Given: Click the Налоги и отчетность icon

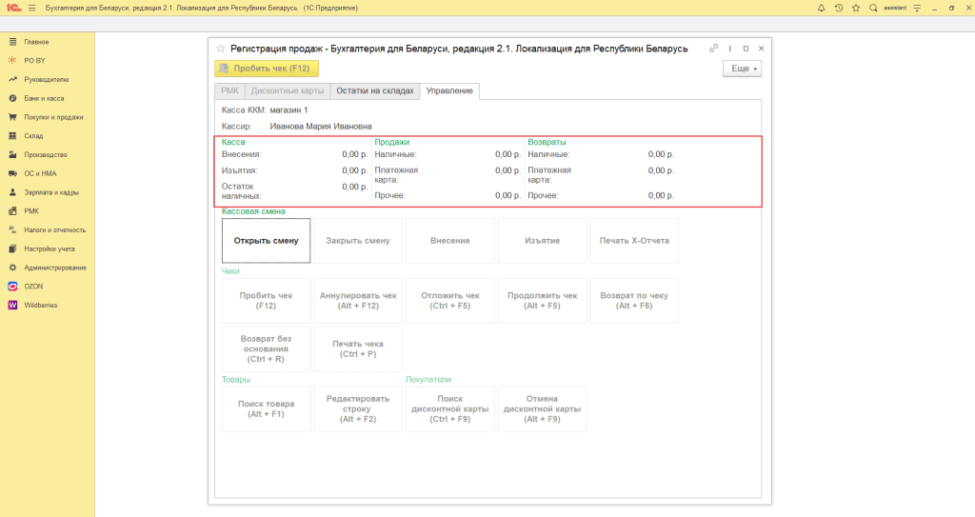Looking at the screenshot, I should (x=12, y=229).
